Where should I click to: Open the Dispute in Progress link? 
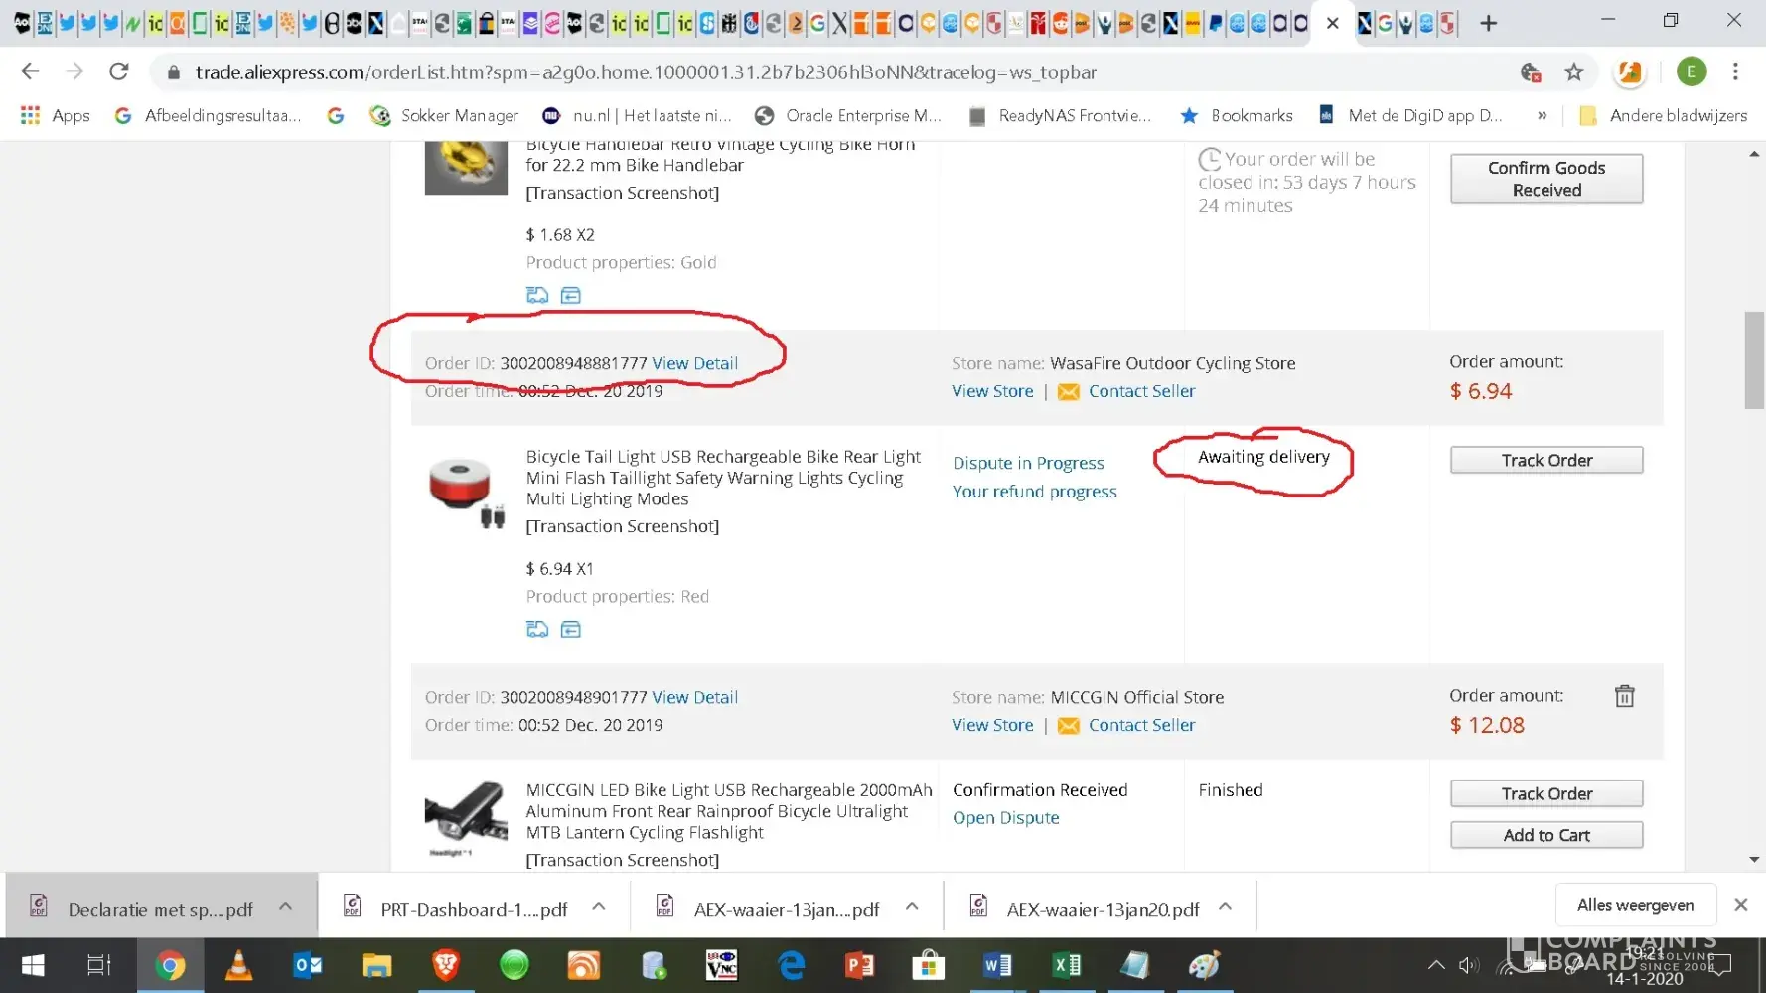click(x=1028, y=463)
